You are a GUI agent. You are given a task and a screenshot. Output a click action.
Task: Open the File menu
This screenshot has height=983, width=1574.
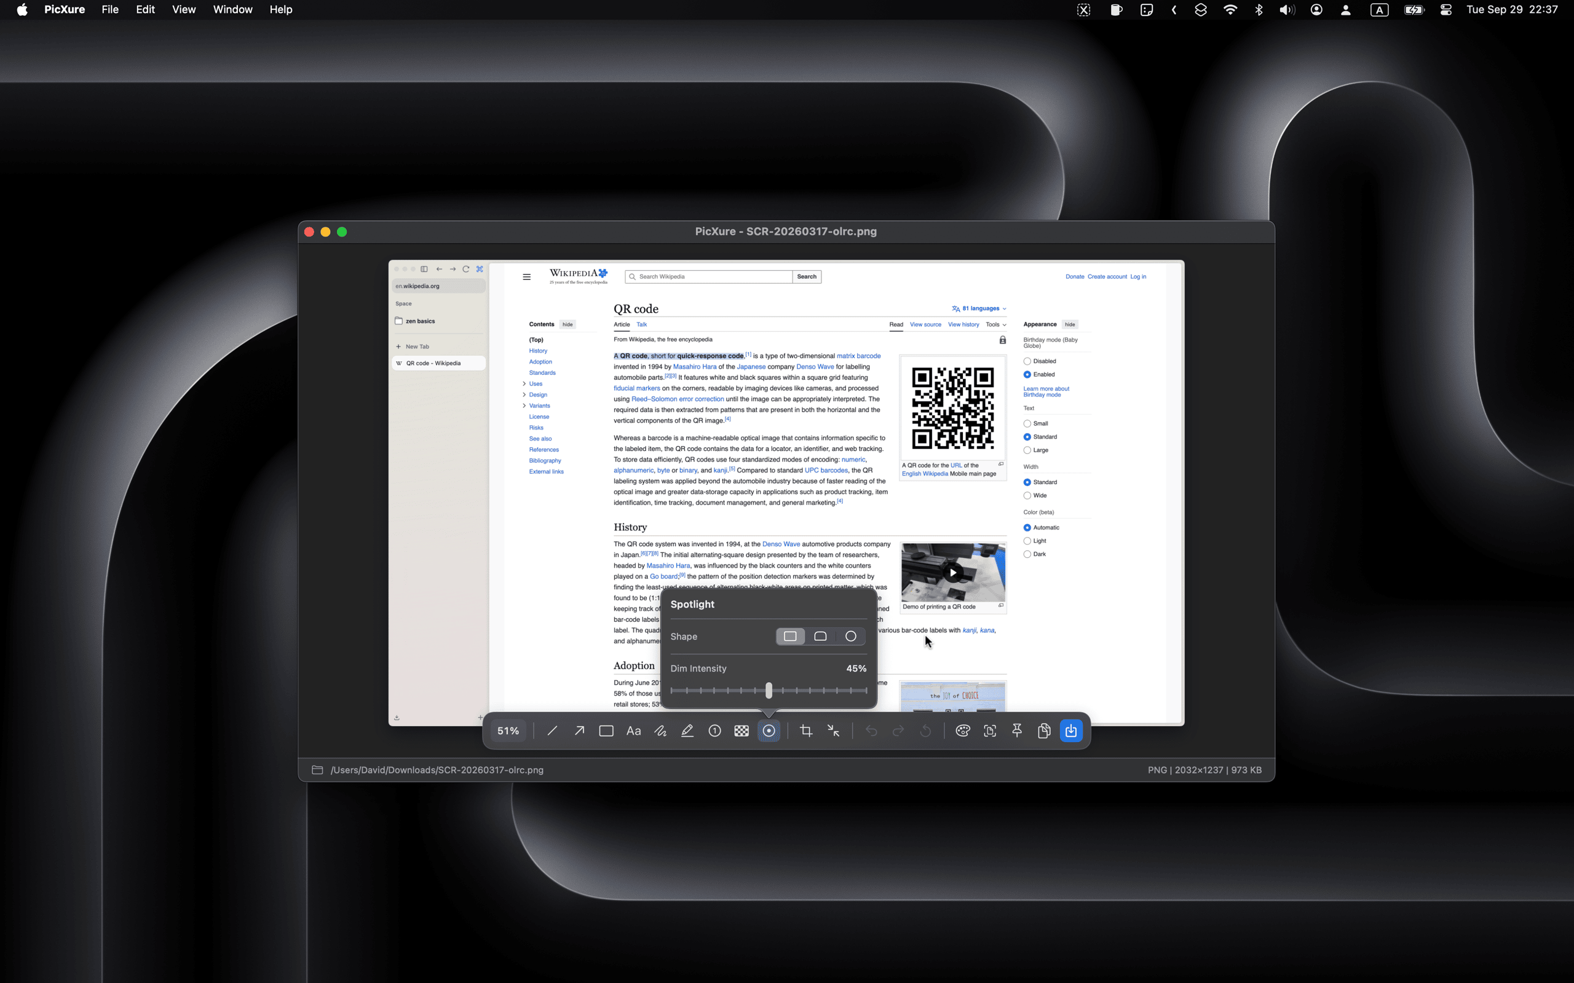[x=110, y=10]
